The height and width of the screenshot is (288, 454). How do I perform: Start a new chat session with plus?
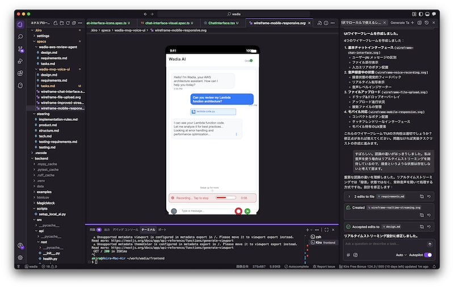click(413, 23)
